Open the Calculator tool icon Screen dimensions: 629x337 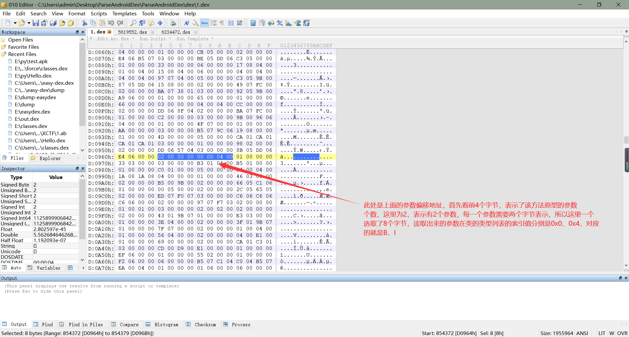tap(253, 23)
